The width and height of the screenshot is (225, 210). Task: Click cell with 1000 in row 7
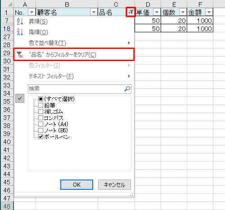coord(200,20)
